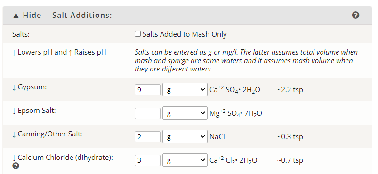Viewport: 378px width, 174px height.
Task: Open the Gypsum unit dropdown
Action: [185, 90]
